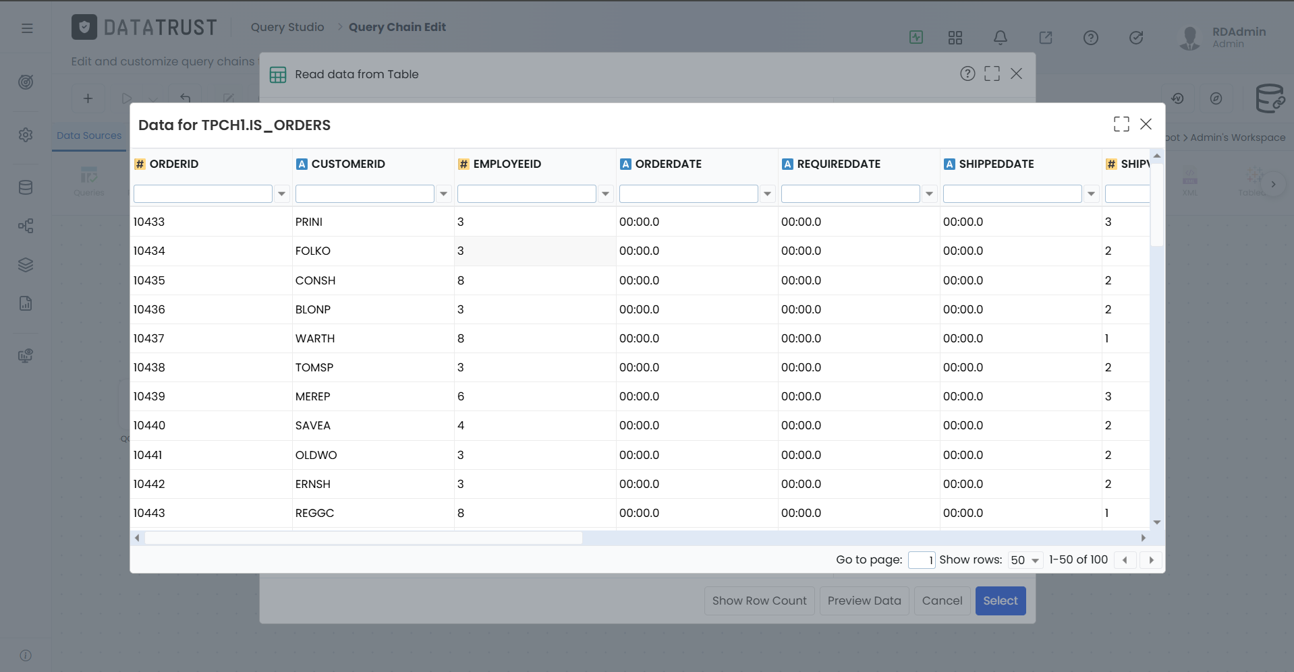Image resolution: width=1294 pixels, height=672 pixels.
Task: Click the add plus toolbar button
Action: 88,98
